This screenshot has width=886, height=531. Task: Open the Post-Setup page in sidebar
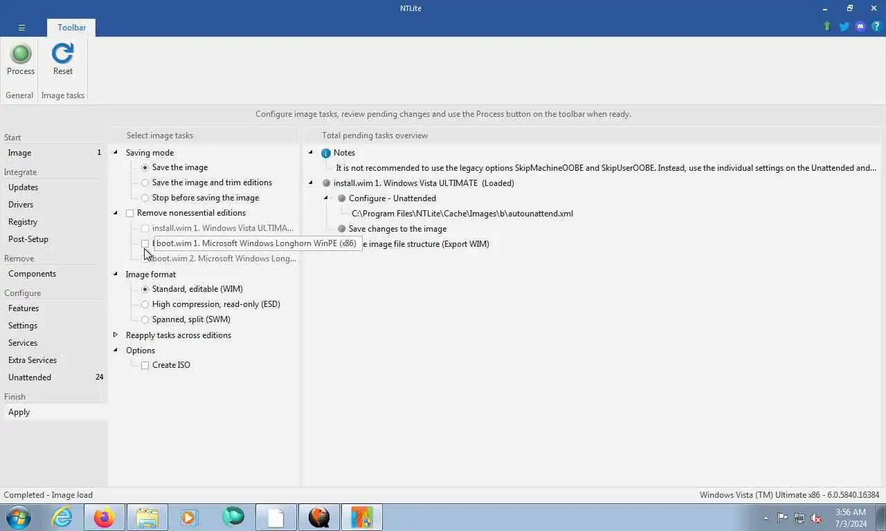pos(54,239)
